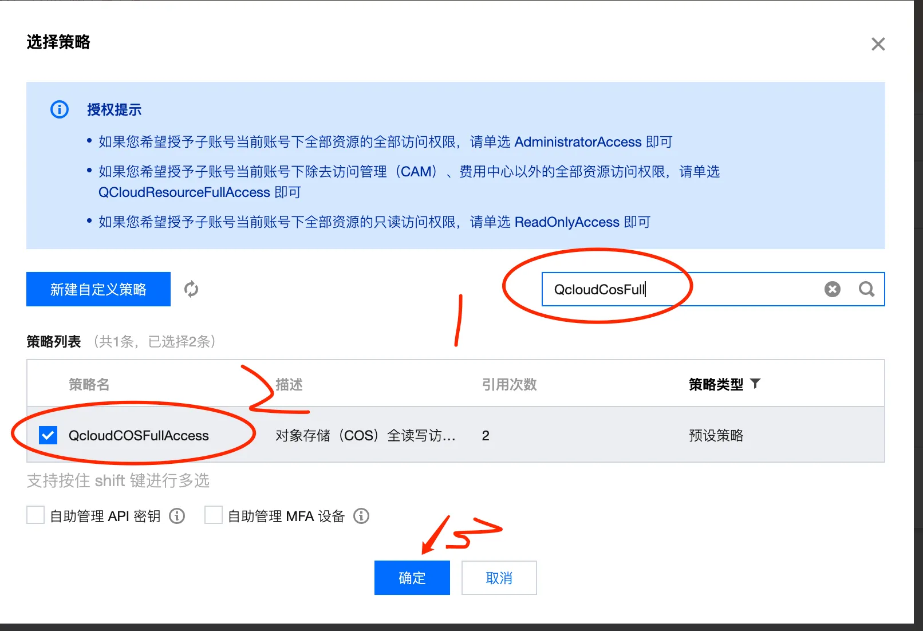Click the 策略名 column header
The image size is (923, 631).
tap(89, 384)
